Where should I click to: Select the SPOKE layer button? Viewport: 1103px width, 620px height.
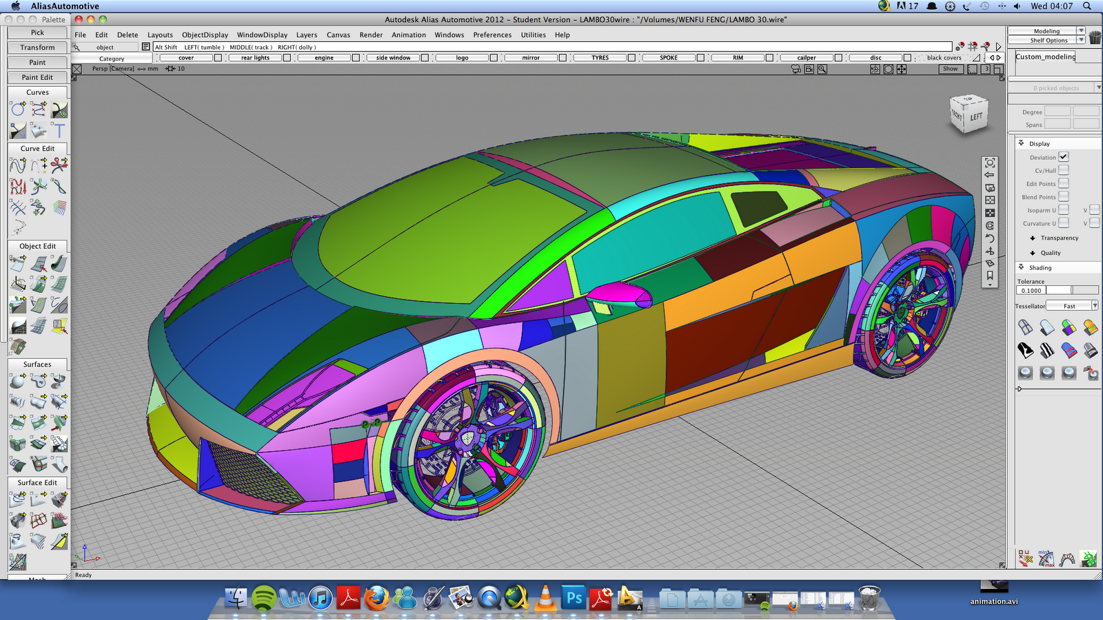pos(669,58)
